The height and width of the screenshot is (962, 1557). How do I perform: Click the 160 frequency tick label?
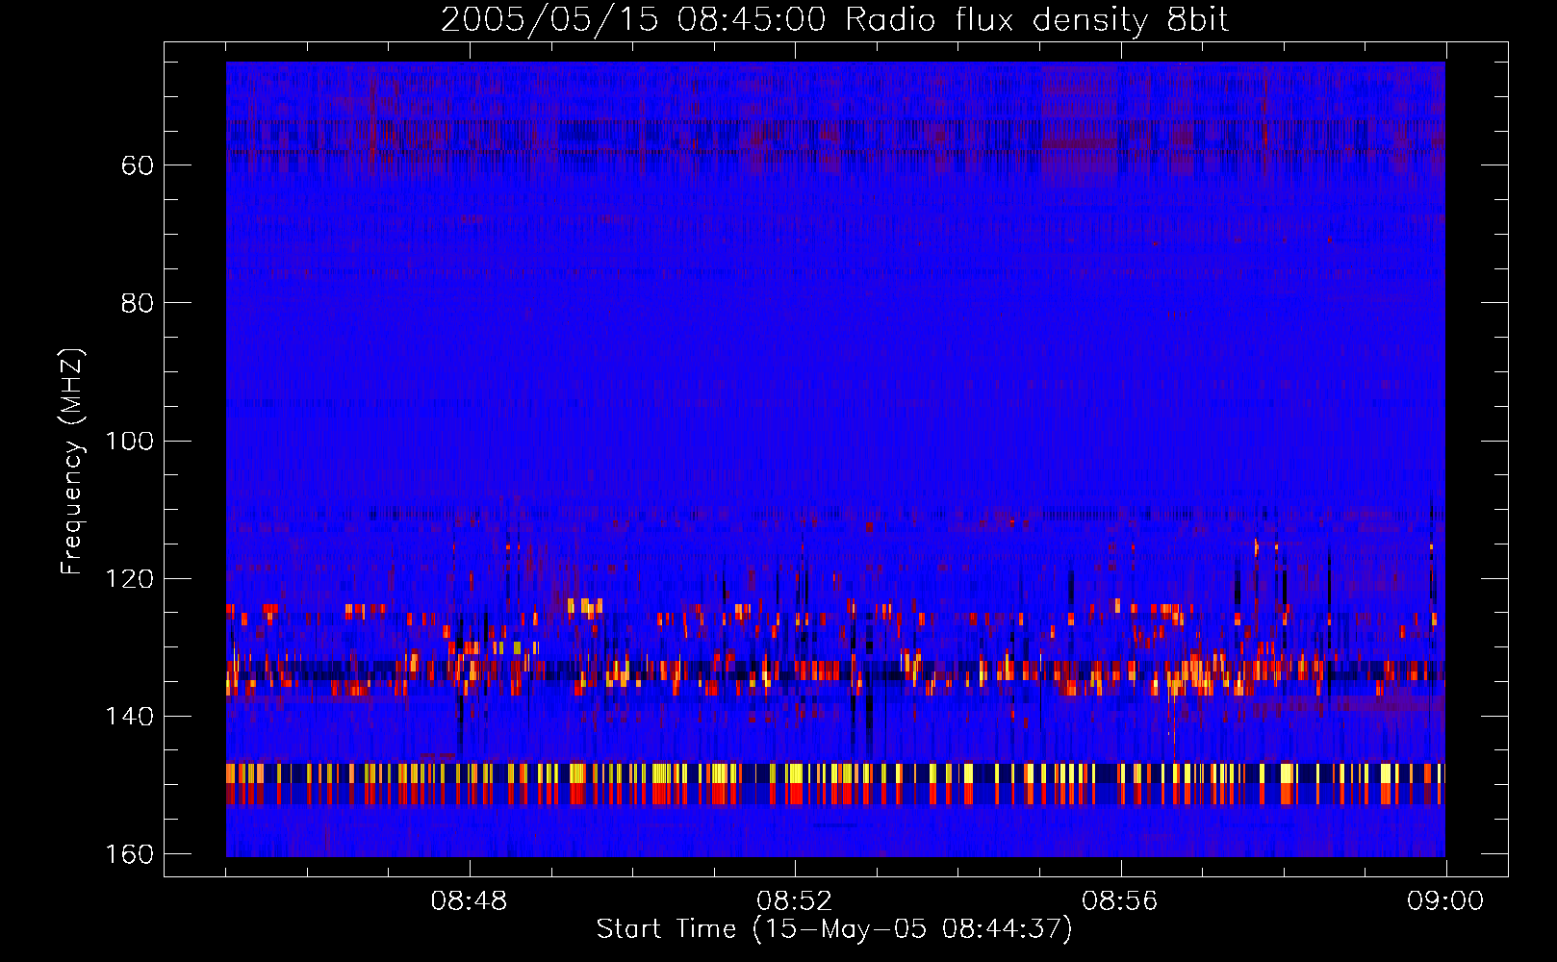(129, 854)
